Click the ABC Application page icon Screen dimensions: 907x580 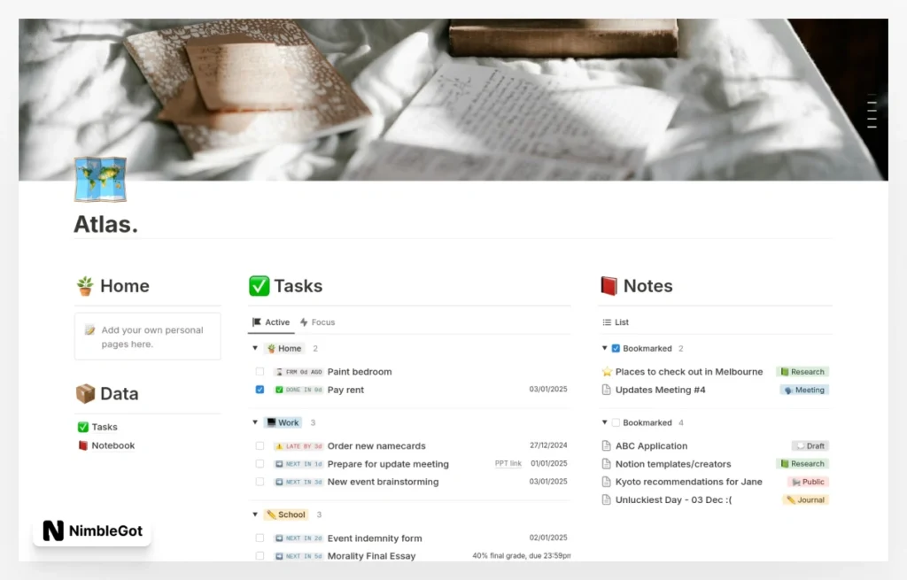607,446
